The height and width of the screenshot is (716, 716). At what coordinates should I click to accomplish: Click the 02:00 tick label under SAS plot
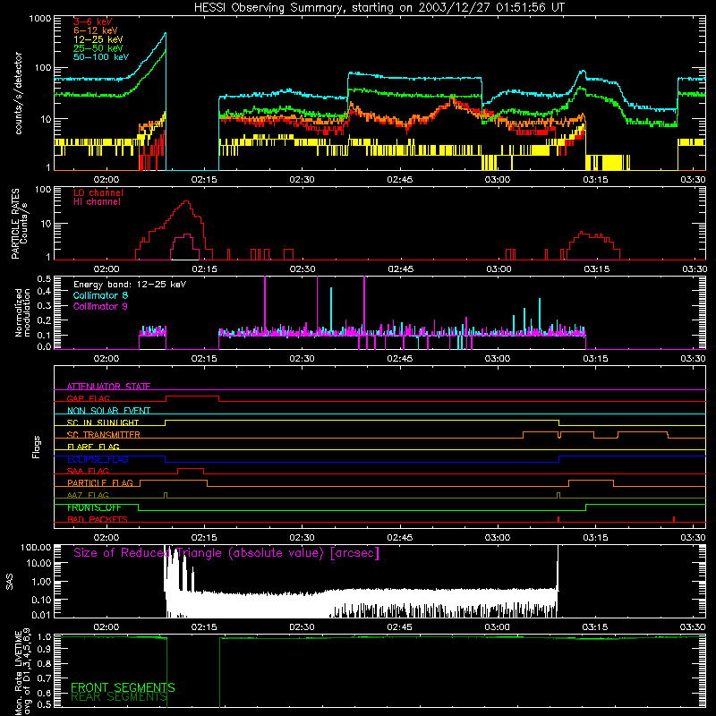point(107,627)
